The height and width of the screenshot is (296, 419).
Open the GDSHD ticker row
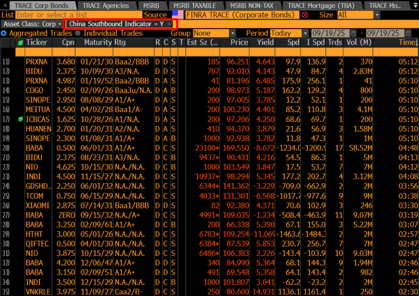point(38,186)
